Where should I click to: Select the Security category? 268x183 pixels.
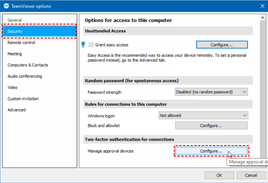(40, 31)
